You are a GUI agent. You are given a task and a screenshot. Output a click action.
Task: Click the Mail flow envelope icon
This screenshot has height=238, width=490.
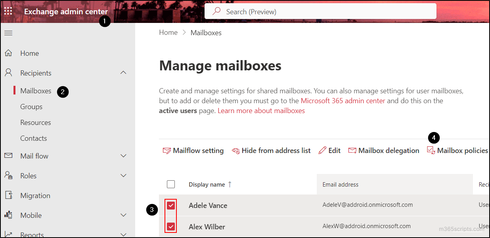[x=8, y=156]
